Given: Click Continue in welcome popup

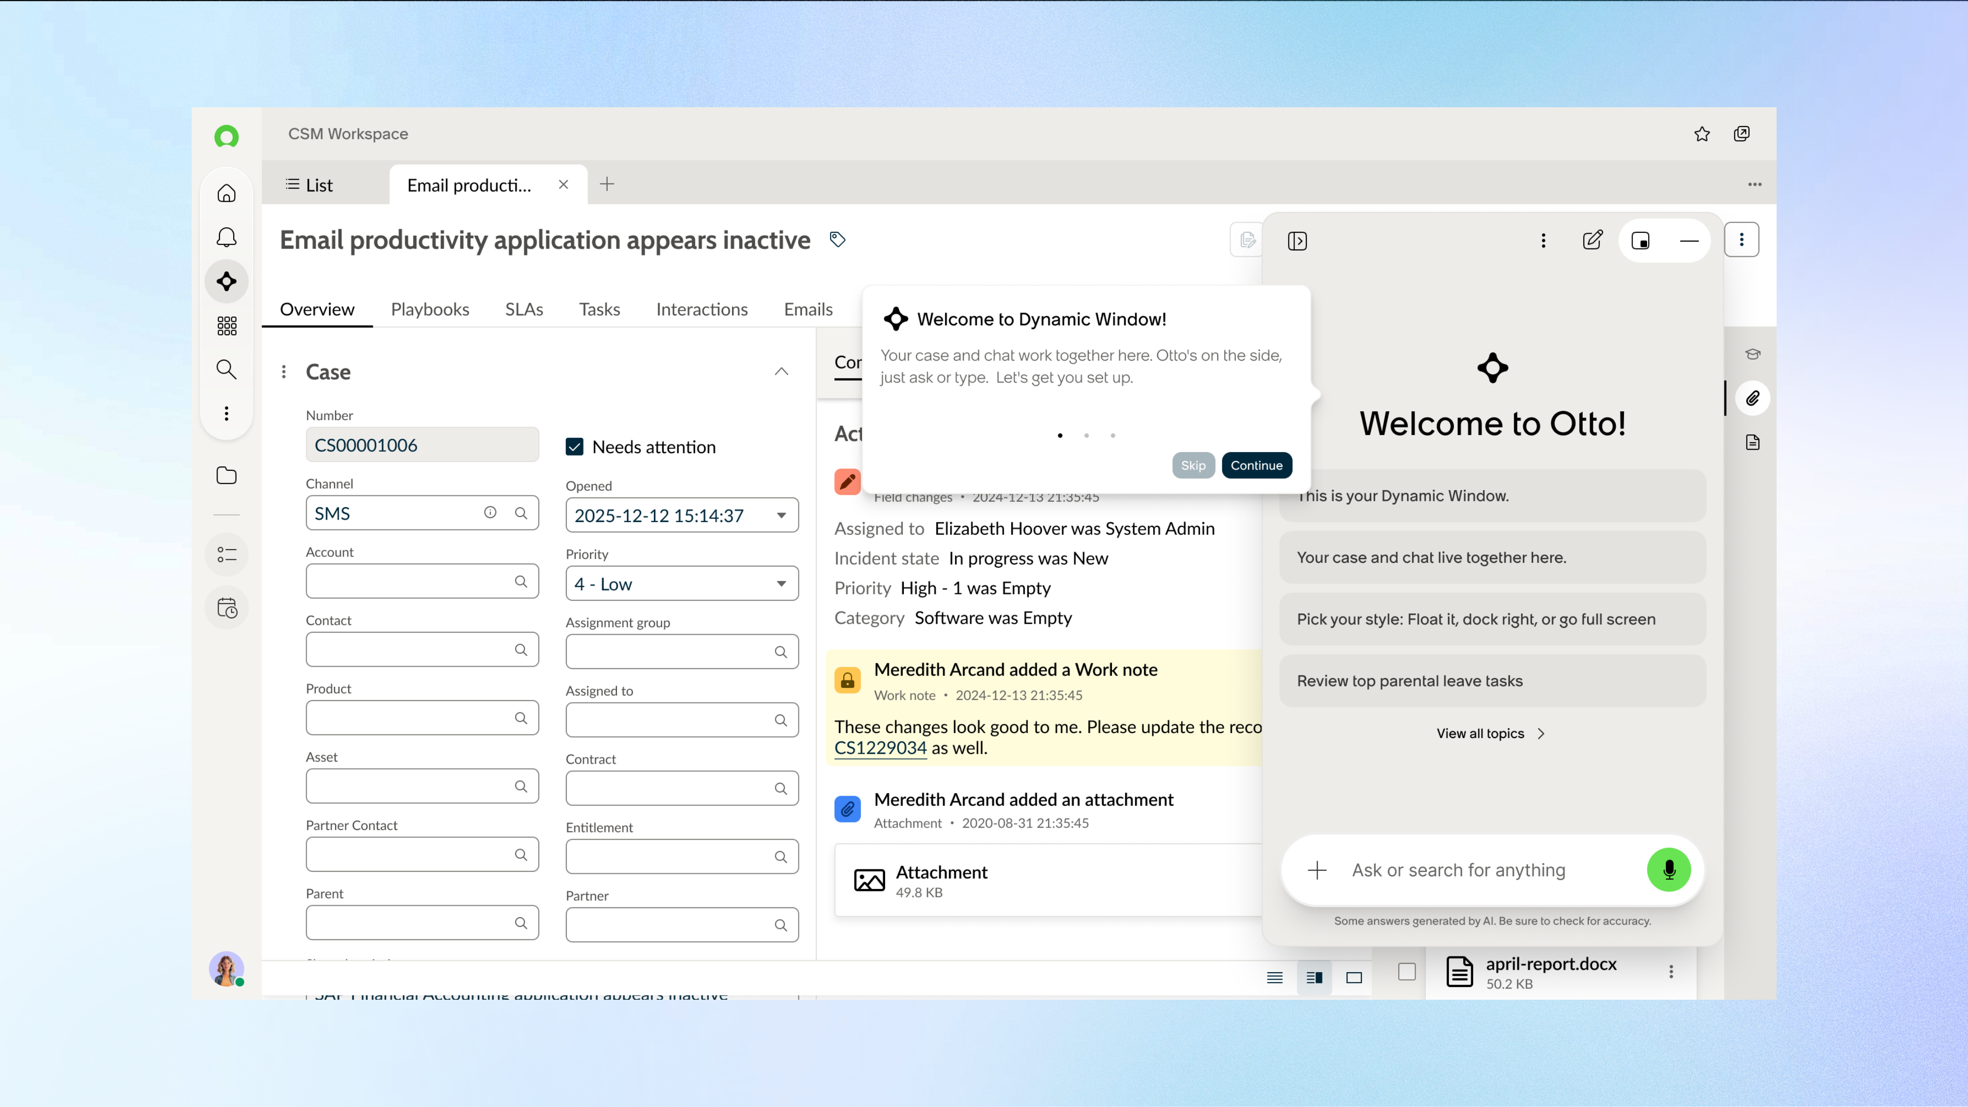Looking at the screenshot, I should click(x=1257, y=465).
